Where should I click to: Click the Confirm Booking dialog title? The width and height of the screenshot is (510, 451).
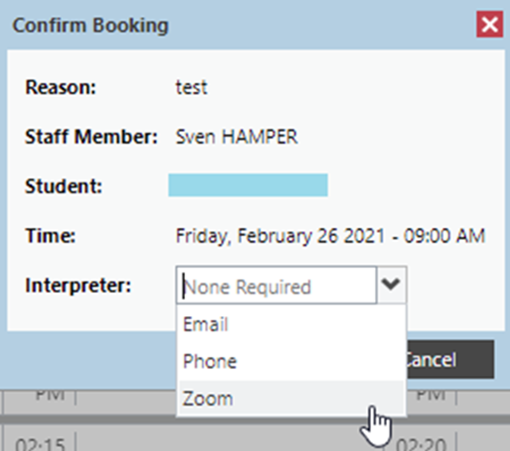[x=91, y=26]
